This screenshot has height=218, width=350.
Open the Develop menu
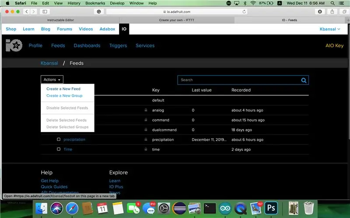point(117,3)
